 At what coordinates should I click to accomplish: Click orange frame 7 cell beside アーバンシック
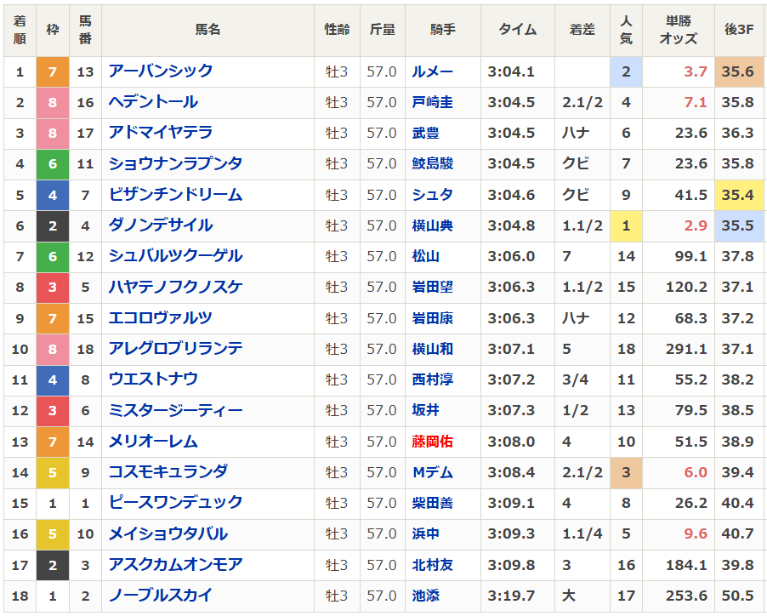pos(53,71)
